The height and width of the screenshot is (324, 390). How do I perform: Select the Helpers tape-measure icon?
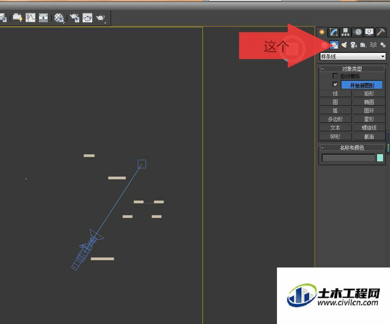pos(364,45)
